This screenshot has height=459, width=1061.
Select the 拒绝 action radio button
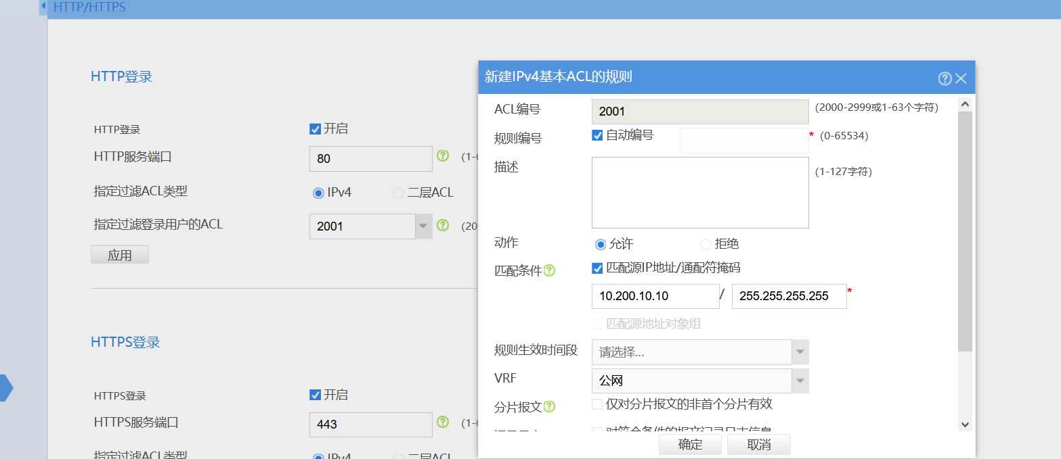[x=706, y=244]
